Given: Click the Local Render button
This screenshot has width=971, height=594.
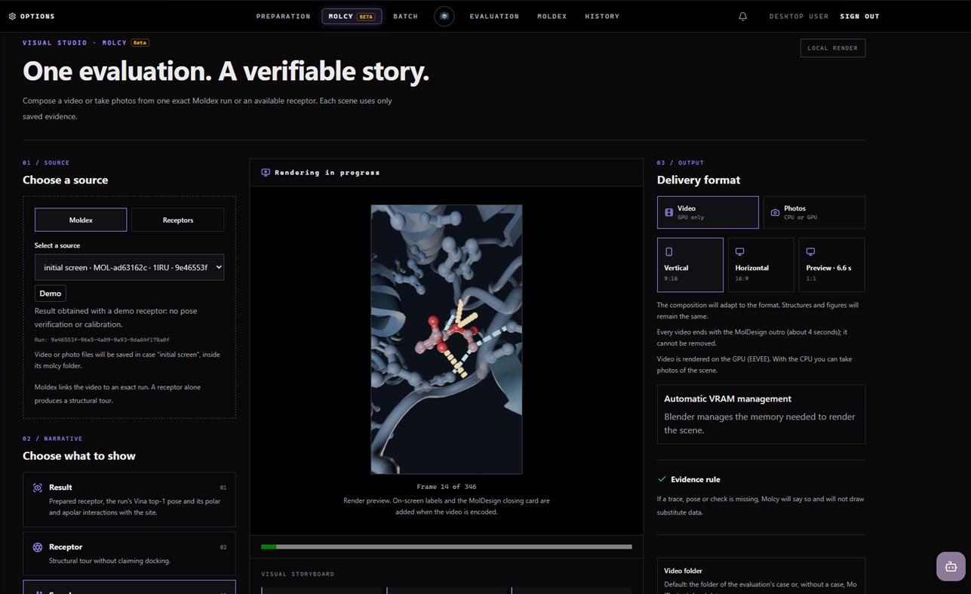Looking at the screenshot, I should tap(833, 48).
